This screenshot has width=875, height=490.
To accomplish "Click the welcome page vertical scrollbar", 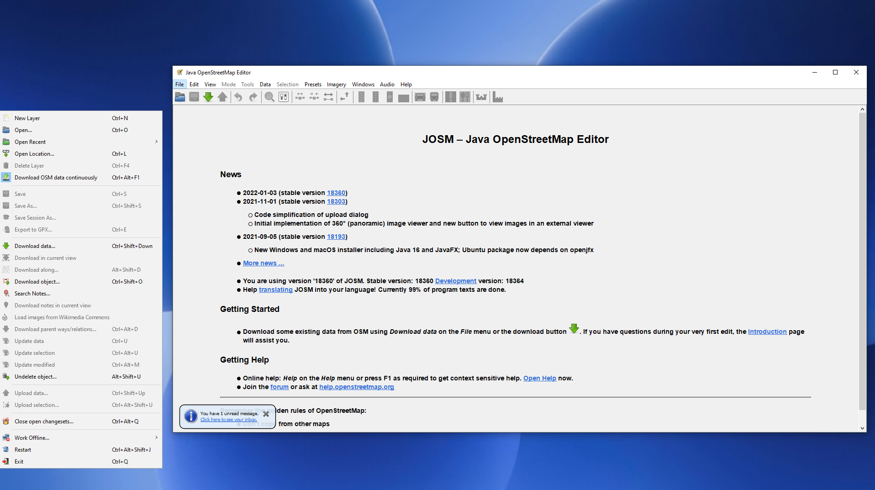I will tap(862, 261).
